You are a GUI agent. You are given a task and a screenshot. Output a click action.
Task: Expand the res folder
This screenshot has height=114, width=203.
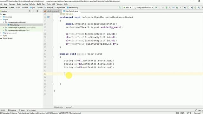(1, 35)
